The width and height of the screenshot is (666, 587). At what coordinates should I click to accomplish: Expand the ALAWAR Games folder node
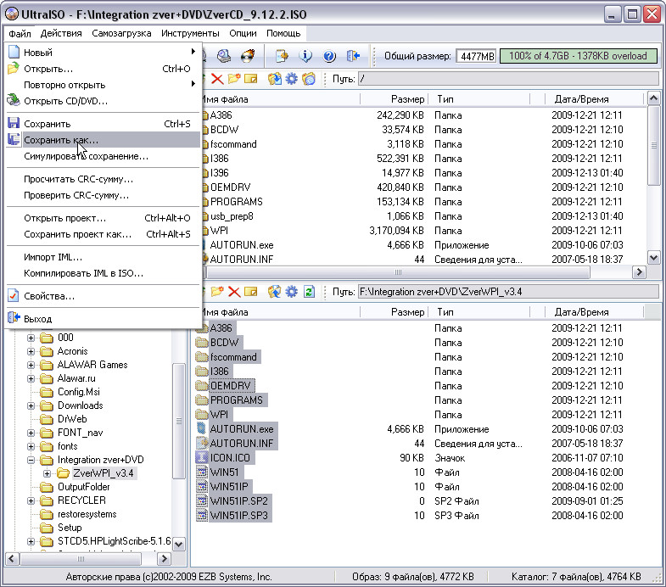pyautogui.click(x=31, y=366)
